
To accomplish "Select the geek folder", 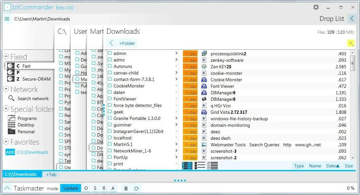I will pyautogui.click(x=118, y=112).
